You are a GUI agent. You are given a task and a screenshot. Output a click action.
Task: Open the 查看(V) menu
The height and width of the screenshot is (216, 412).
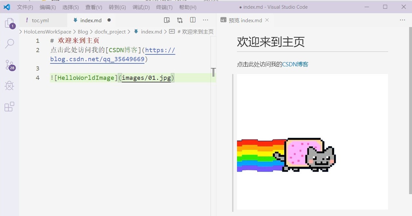pos(94,7)
